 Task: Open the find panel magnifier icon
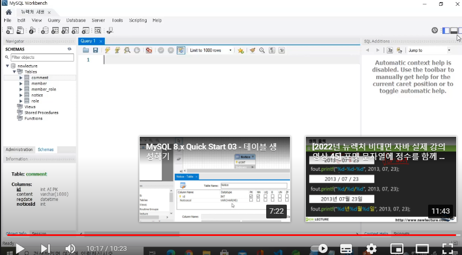[262, 50]
